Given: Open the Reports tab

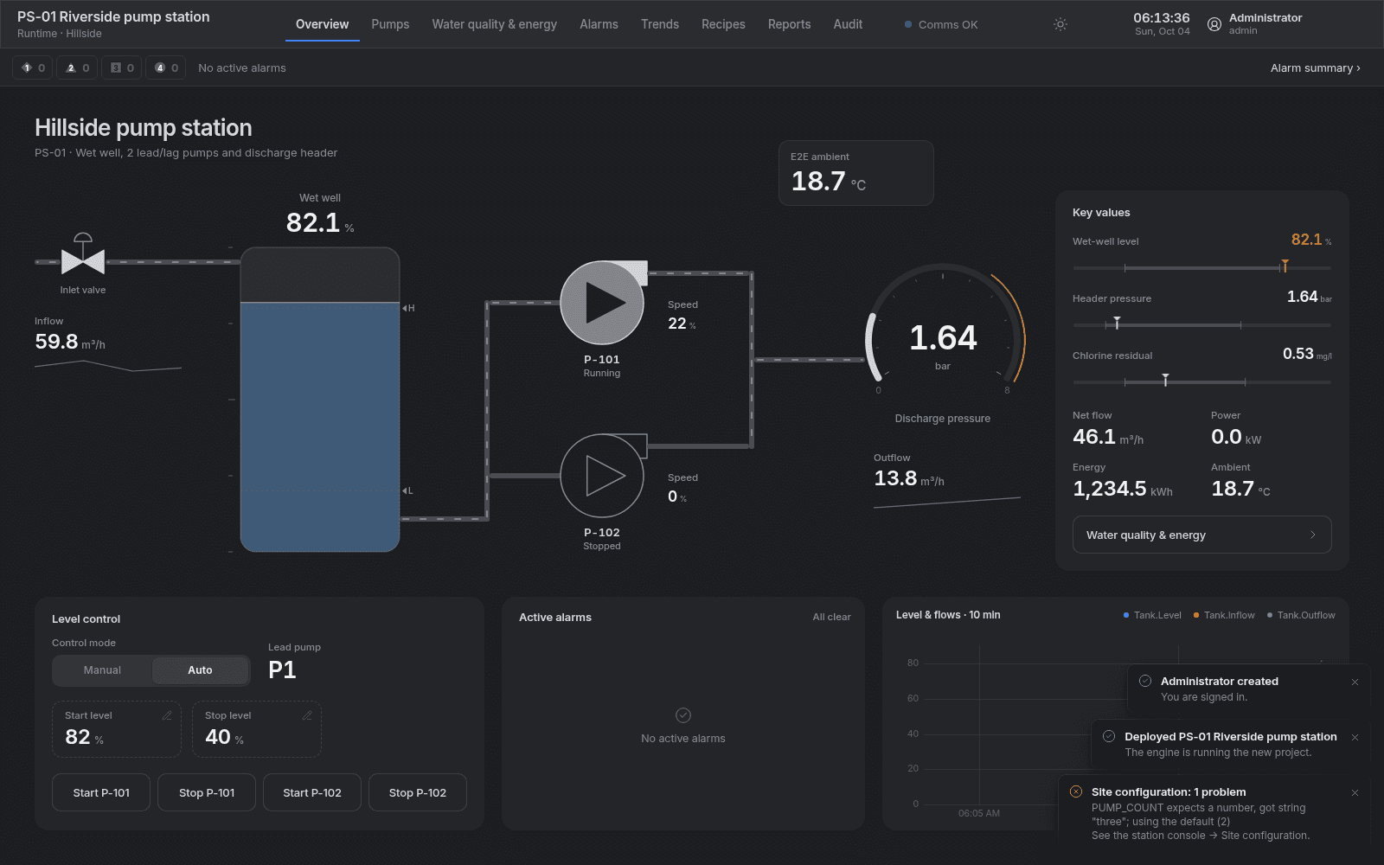Looking at the screenshot, I should [790, 24].
